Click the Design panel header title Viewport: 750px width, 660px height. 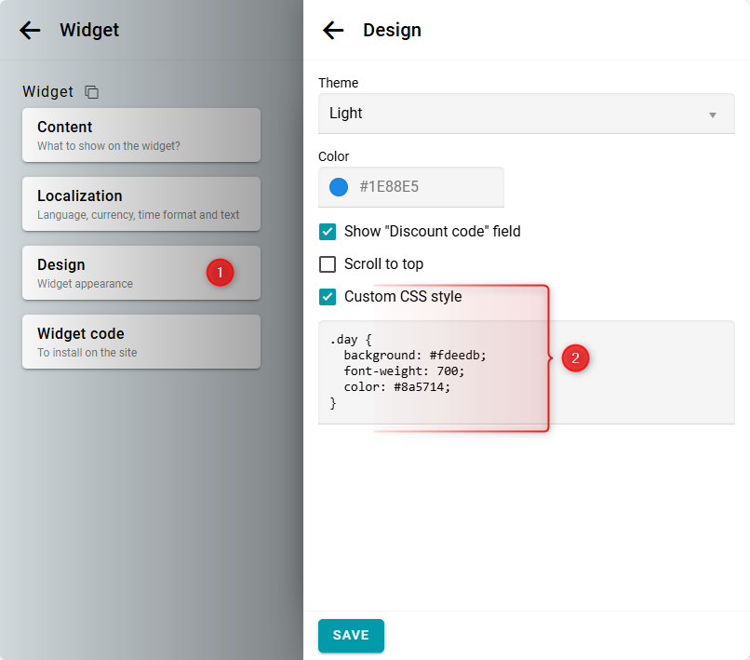coord(392,30)
